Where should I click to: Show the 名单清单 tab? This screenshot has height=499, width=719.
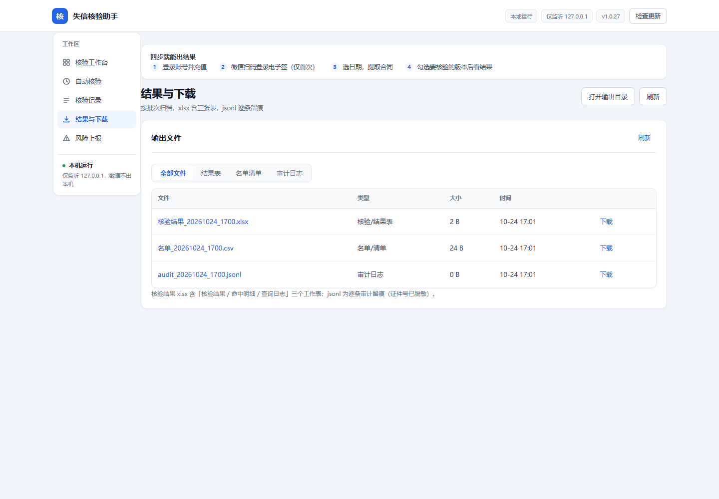click(x=249, y=173)
